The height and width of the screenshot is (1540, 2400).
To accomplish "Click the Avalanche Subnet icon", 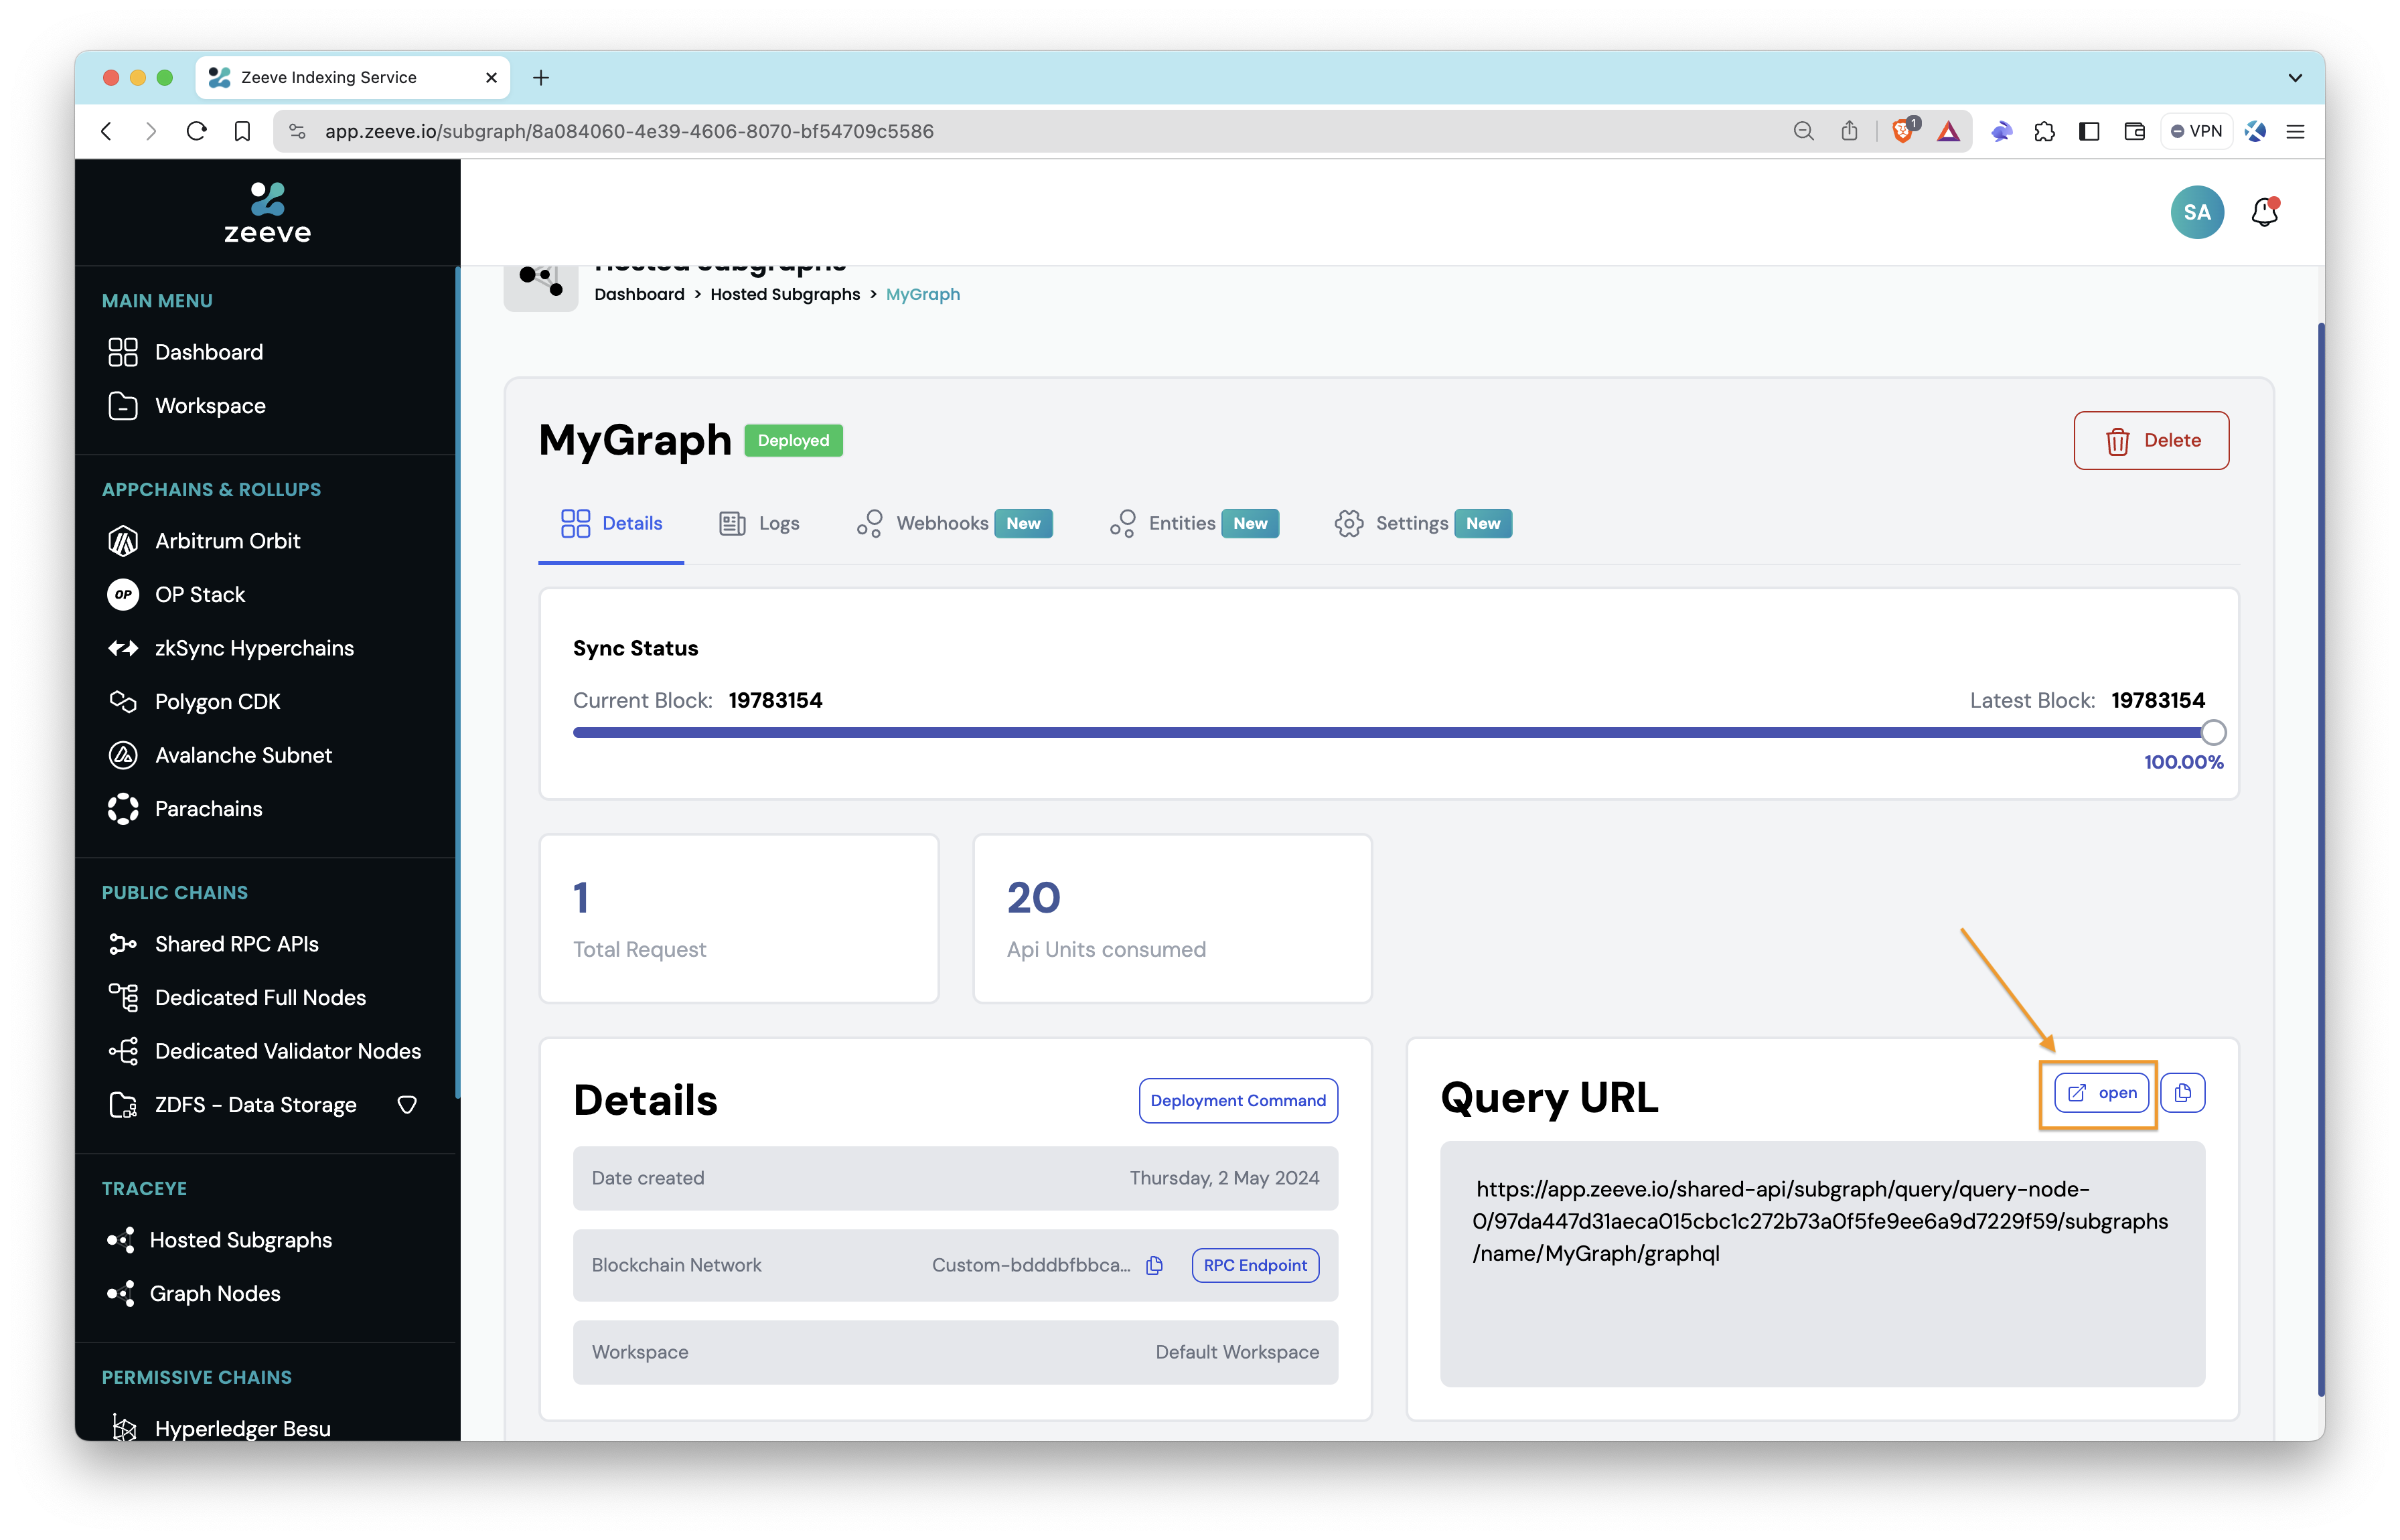I will pyautogui.click(x=123, y=755).
